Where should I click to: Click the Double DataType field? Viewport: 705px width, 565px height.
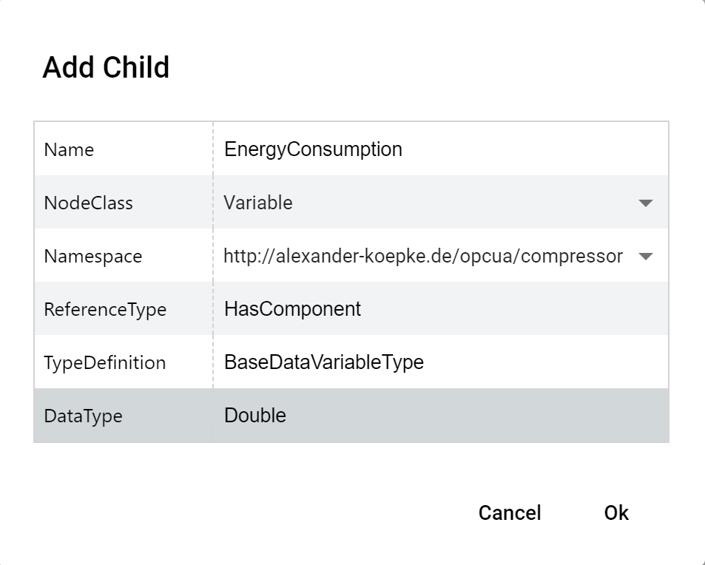(x=441, y=416)
